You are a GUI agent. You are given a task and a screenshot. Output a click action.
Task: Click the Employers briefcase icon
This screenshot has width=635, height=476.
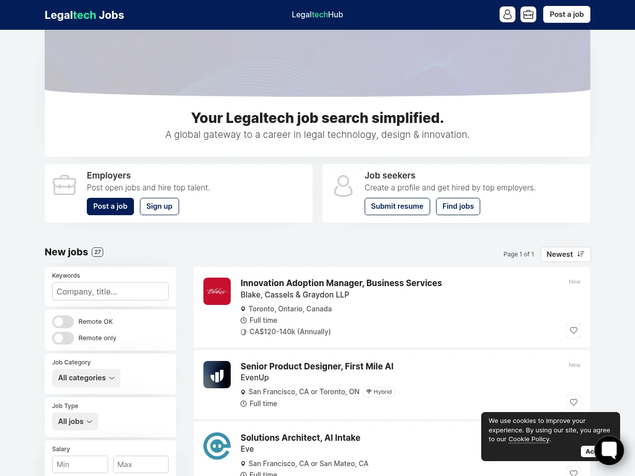64,185
